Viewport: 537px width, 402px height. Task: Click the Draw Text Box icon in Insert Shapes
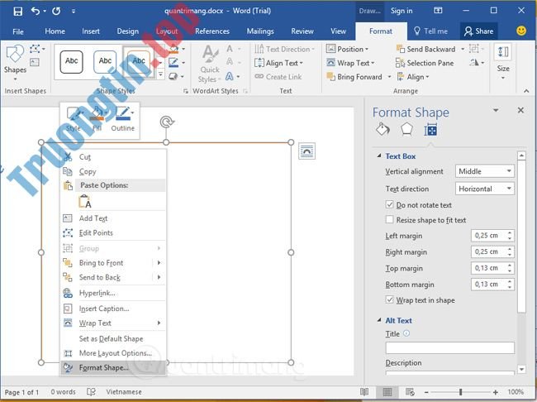[x=34, y=62]
